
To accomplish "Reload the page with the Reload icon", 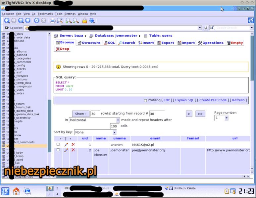I will point(37,21).
